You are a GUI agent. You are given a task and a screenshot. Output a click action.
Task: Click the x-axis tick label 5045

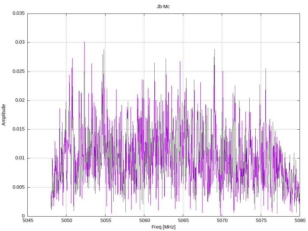tap(28, 220)
